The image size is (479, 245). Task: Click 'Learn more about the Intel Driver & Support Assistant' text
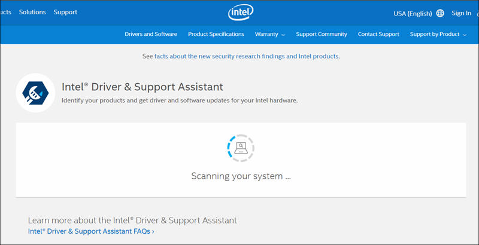[132, 220]
